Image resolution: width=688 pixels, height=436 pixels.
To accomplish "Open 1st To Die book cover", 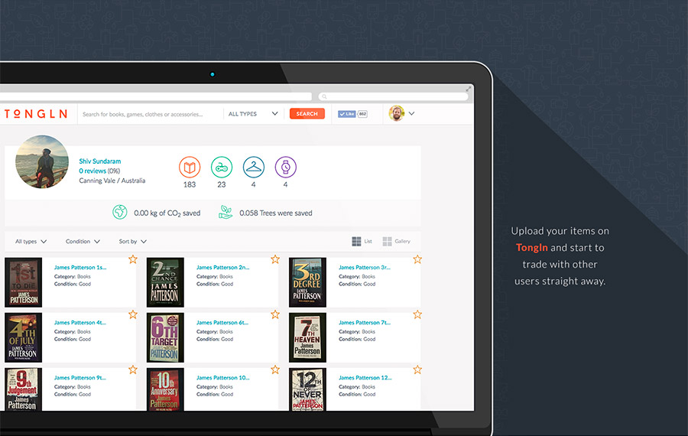I will click(x=23, y=282).
